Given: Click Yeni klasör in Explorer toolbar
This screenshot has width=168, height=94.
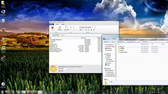Looking at the screenshot, I should tap(145, 42).
